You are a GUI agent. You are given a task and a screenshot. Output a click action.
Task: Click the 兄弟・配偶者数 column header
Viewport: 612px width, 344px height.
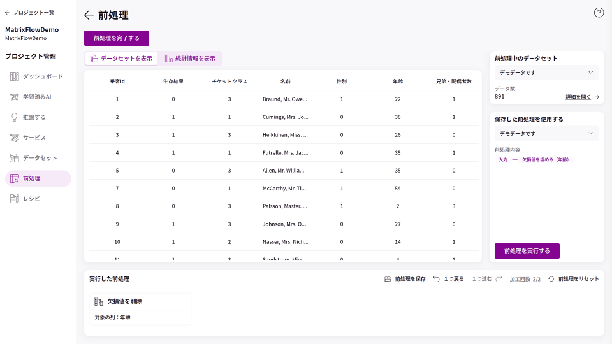(454, 82)
